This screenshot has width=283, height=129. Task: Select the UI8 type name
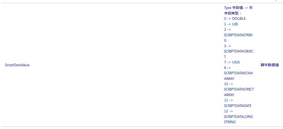pyautogui.click(x=235, y=24)
